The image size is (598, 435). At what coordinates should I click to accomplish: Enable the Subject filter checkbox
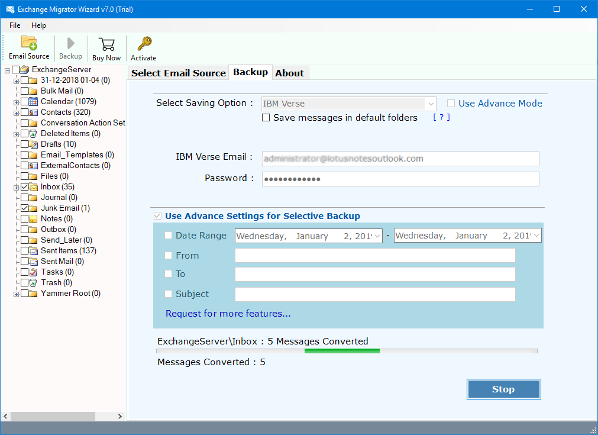(x=168, y=294)
